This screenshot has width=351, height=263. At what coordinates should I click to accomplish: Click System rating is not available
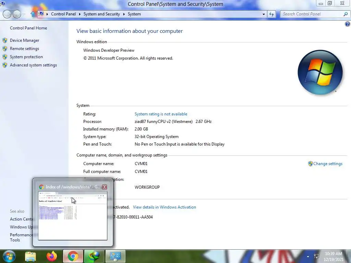coord(161,114)
